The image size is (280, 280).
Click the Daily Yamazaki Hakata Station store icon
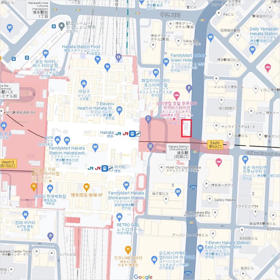click(x=252, y=50)
